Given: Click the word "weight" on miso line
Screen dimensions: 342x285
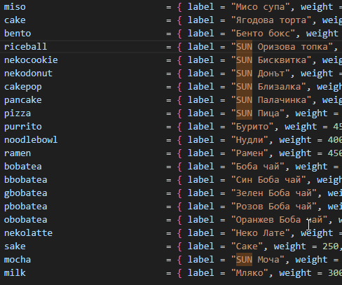Looking at the screenshot, I should click(317, 7).
